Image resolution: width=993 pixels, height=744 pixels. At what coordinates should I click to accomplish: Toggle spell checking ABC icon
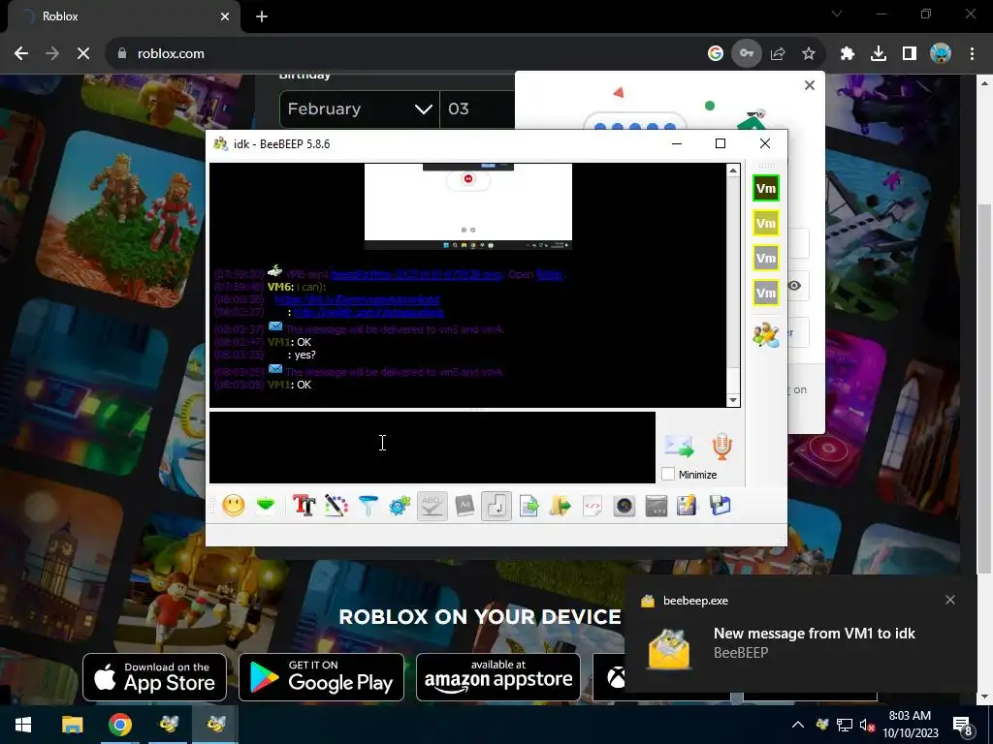pyautogui.click(x=432, y=506)
